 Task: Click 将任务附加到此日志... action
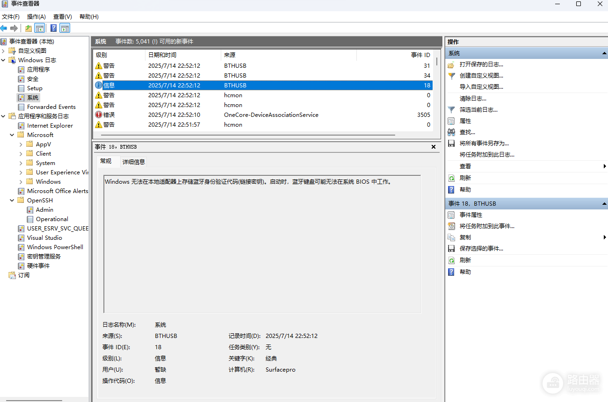coord(487,155)
